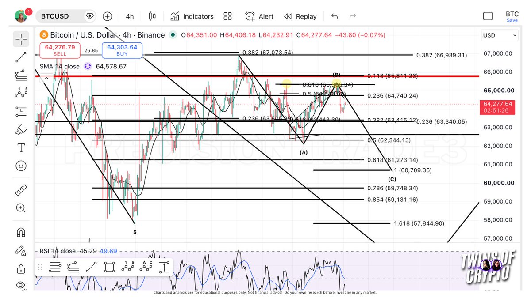
Task: Toggle lock all drawings padlock
Action: click(21, 268)
